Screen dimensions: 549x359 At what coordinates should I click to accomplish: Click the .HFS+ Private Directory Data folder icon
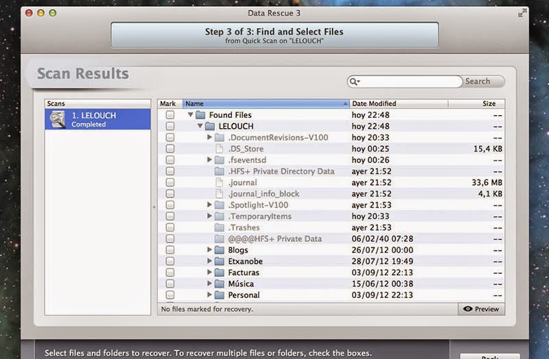[x=219, y=171]
